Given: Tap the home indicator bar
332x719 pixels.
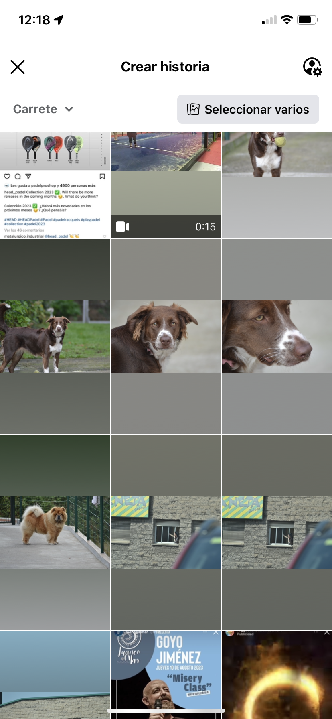Looking at the screenshot, I should 166,711.
